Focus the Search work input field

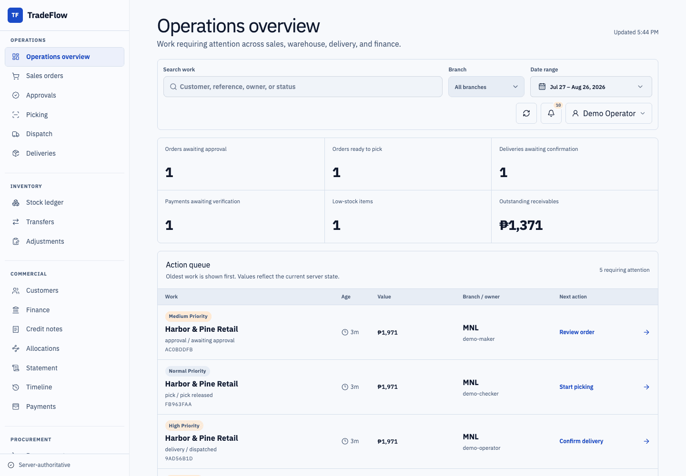click(303, 87)
